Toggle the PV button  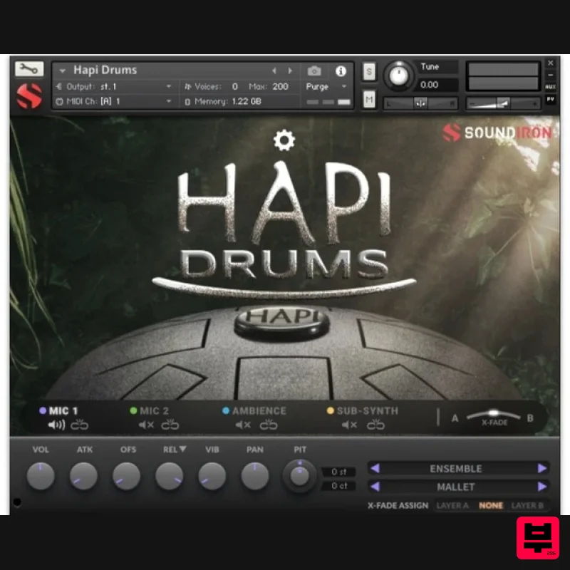click(x=550, y=99)
